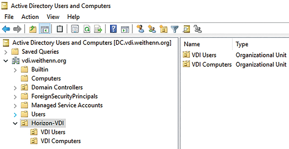Screen dimensions: 289x149
Task: Click the Forward arrow in toolbar
Action: (18, 29)
